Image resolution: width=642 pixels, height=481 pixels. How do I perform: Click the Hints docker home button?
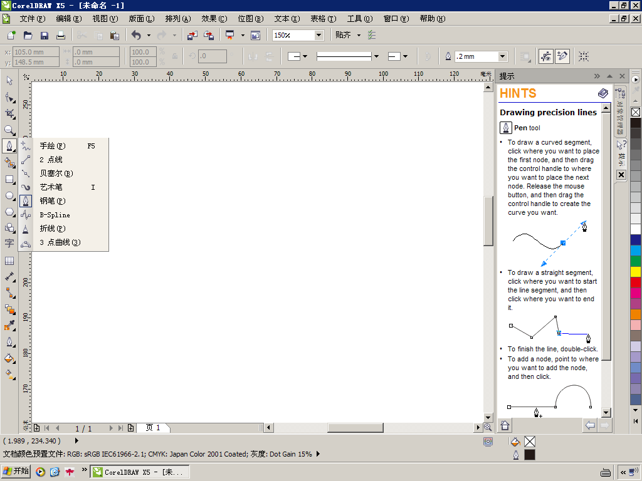click(505, 425)
